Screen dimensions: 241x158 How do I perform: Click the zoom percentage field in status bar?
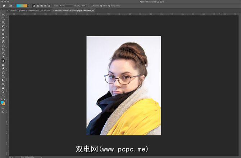click(10, 157)
